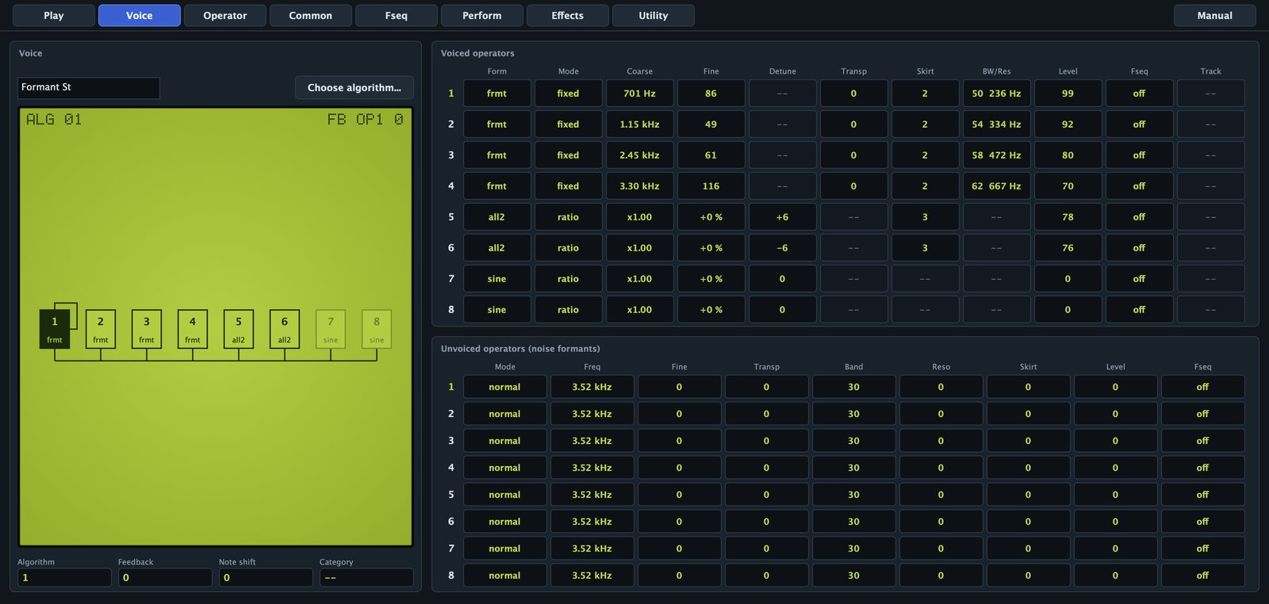1269x604 pixels.
Task: Select Band 30 of unvoiced operator 3
Action: 854,441
